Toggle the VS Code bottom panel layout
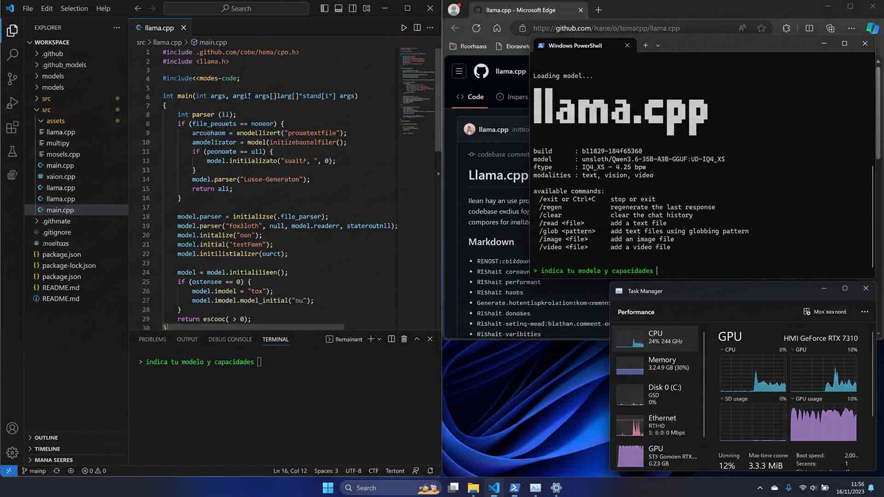 click(x=338, y=8)
